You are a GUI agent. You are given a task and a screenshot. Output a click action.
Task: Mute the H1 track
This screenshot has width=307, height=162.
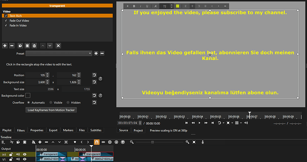point(18,154)
